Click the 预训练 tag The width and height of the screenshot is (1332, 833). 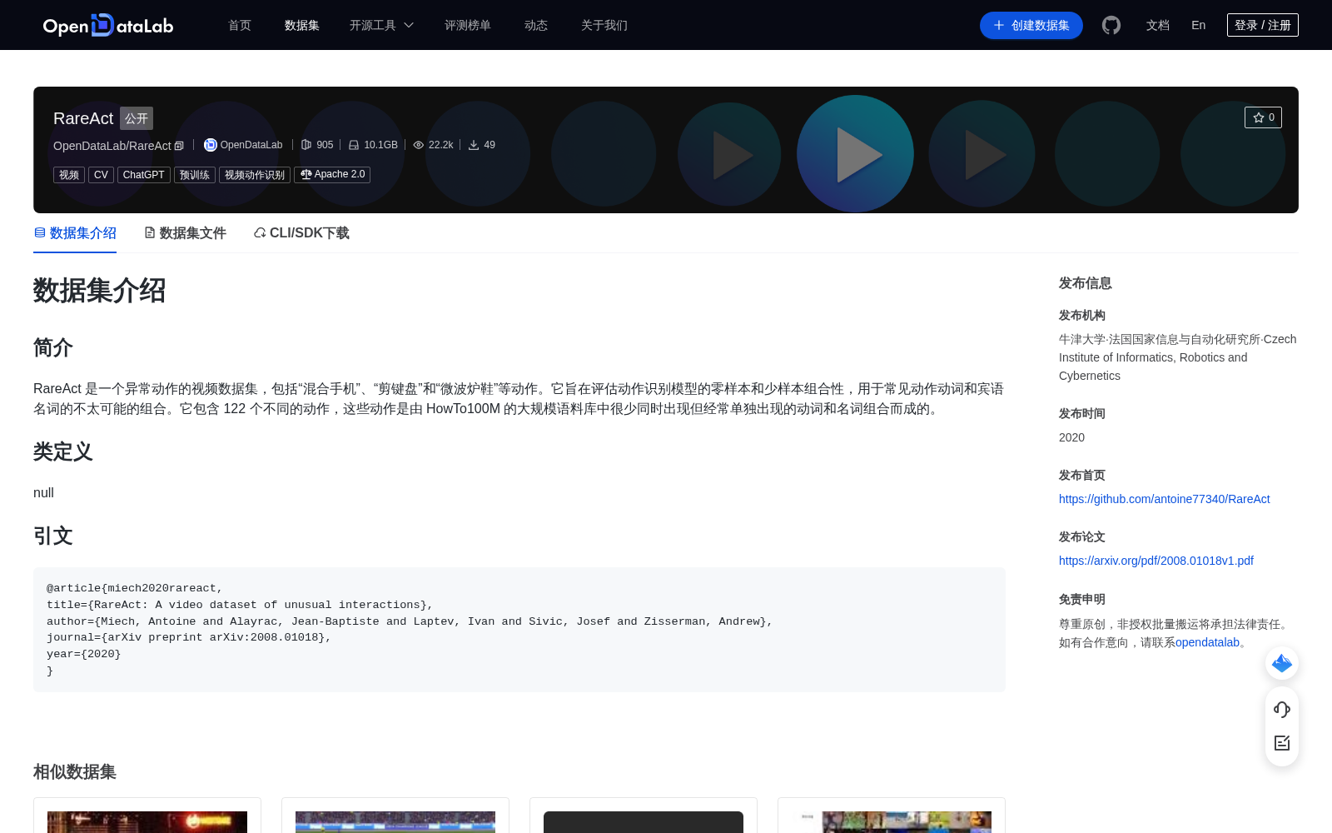pyautogui.click(x=195, y=175)
